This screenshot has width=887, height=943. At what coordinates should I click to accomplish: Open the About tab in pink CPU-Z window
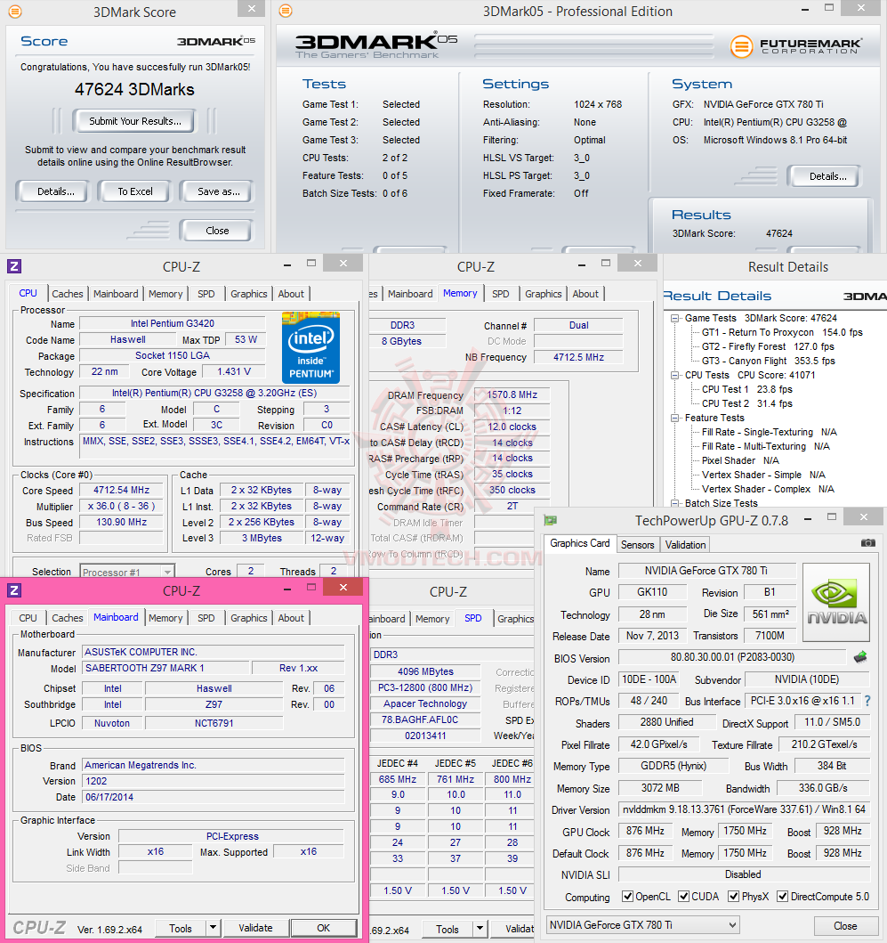291,618
